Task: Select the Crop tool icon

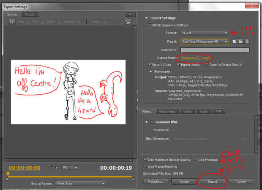Action: (x=12, y=22)
